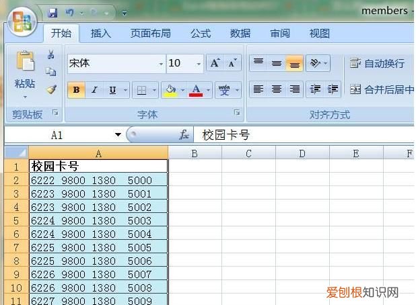Image resolution: width=416 pixels, height=305 pixels.
Task: Set top vertical alignment
Action: point(258,63)
